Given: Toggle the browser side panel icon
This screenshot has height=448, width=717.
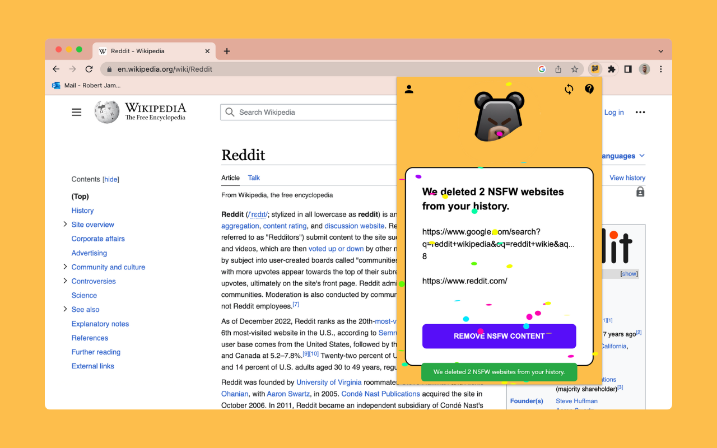Looking at the screenshot, I should click(x=628, y=69).
